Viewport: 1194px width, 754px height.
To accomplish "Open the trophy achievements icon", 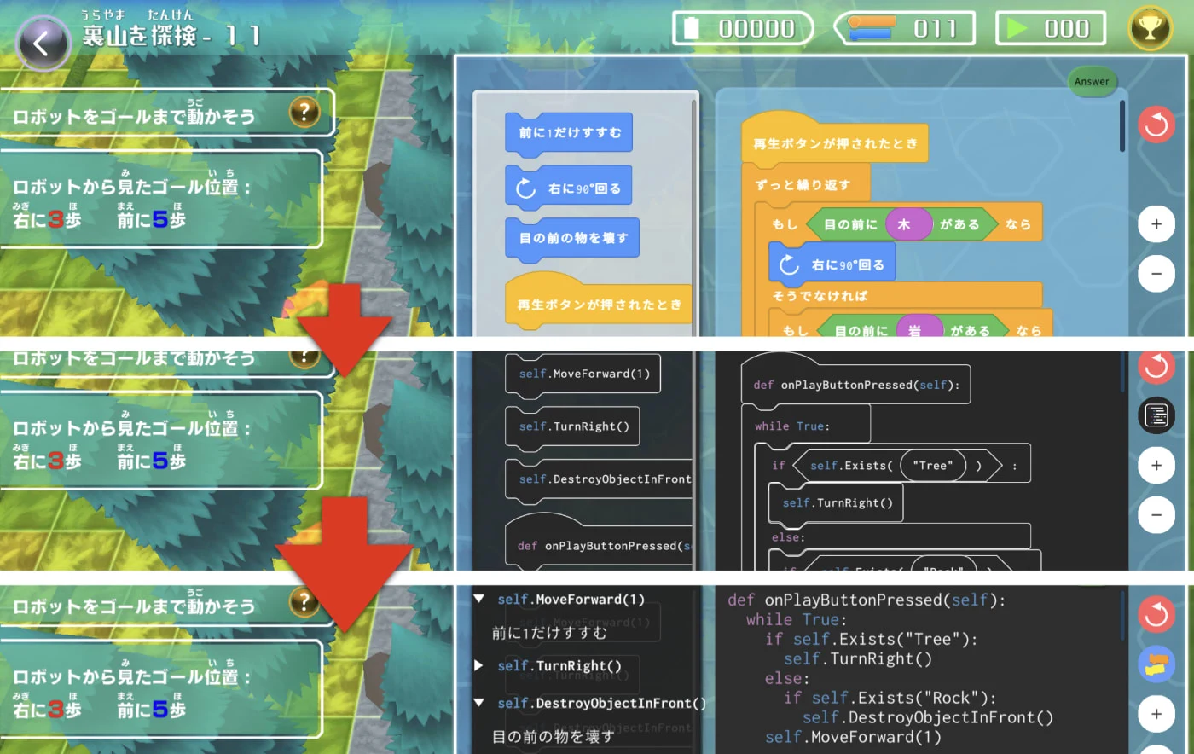I will click(x=1151, y=28).
